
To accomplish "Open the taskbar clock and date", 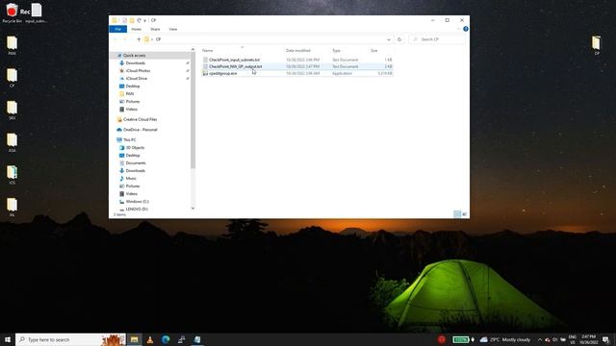I will [588, 339].
